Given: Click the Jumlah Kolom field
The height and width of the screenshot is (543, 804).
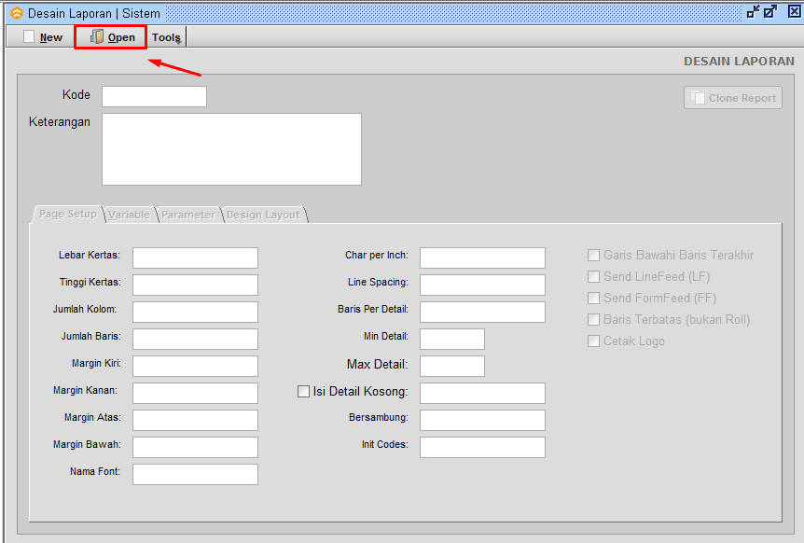Looking at the screenshot, I should pos(195,312).
